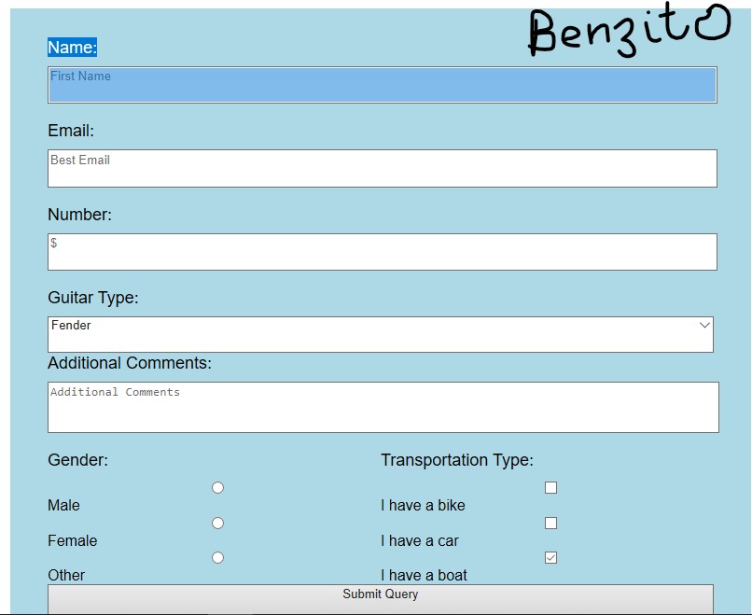Screen dimensions: 752x615
Task: Uncheck the 'I have a boat' checkbox
Action: coord(550,557)
